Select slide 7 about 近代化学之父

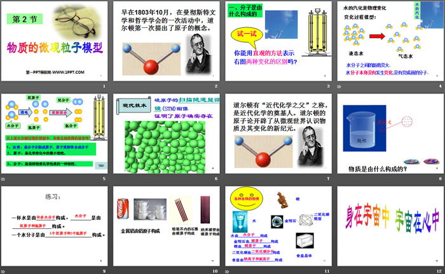(278, 134)
